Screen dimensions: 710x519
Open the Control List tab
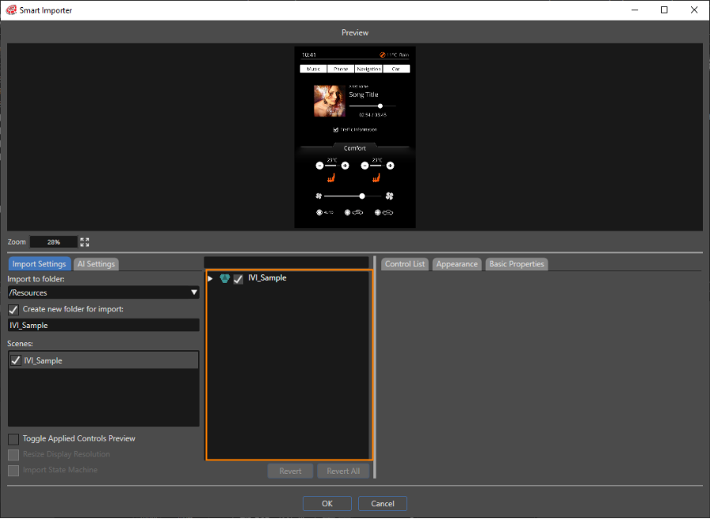[x=405, y=264]
